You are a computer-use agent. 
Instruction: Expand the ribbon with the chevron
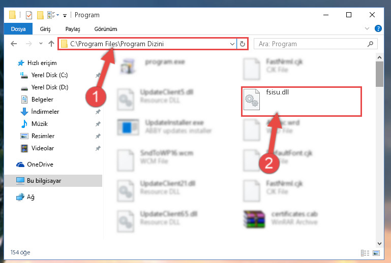(367, 28)
